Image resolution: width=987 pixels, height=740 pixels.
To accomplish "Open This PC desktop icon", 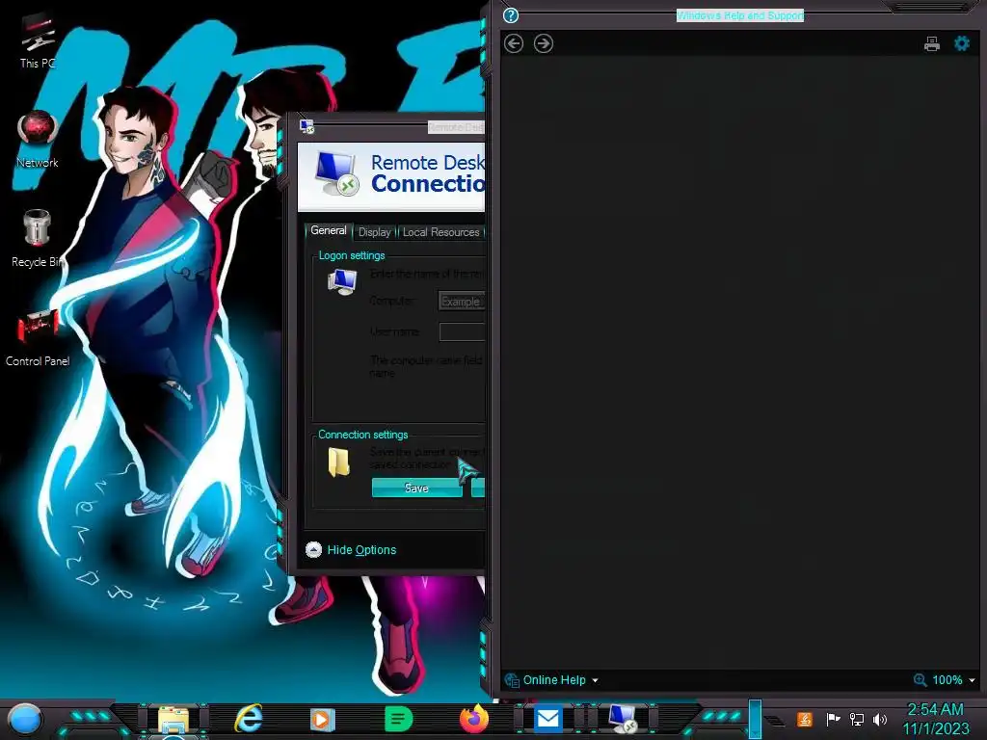I will pos(38,40).
